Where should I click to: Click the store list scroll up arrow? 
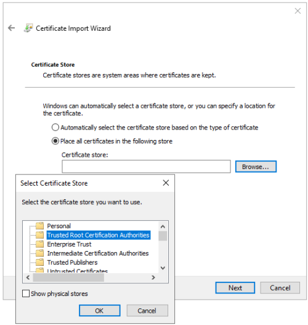point(163,226)
